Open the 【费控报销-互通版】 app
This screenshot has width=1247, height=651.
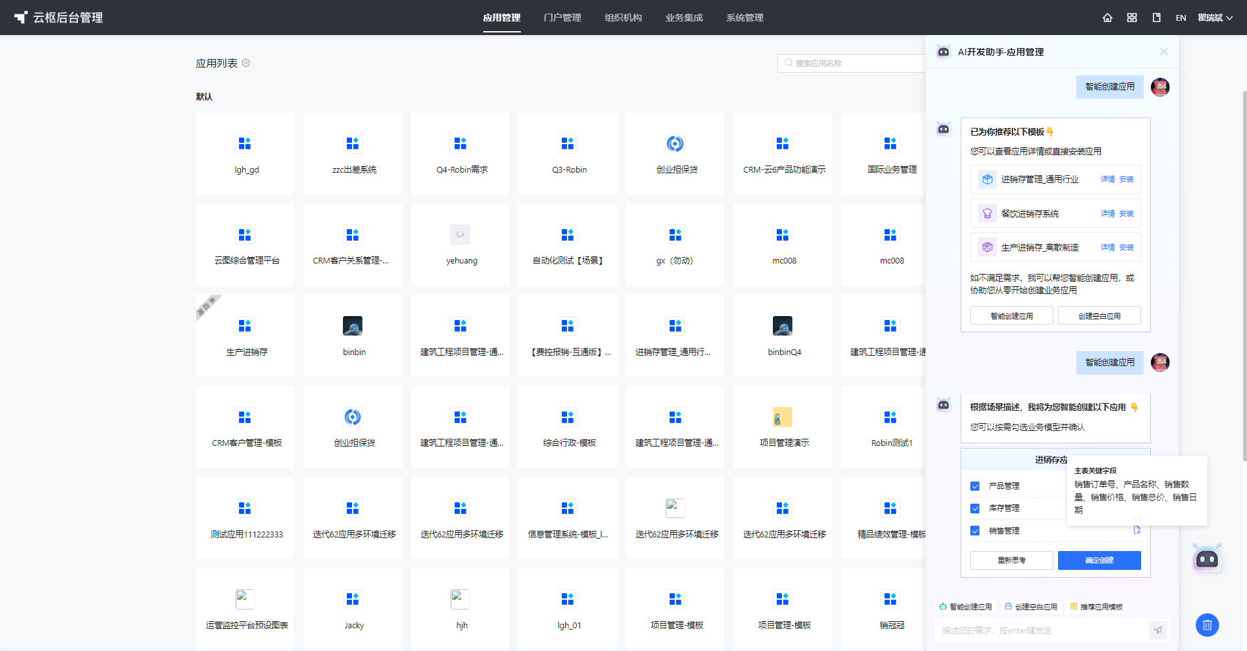pos(568,336)
